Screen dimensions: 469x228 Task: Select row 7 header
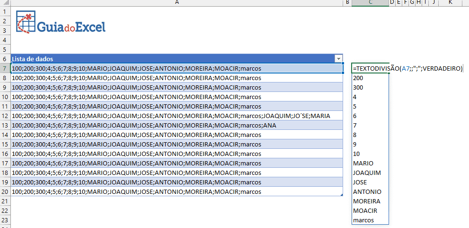tap(5, 68)
